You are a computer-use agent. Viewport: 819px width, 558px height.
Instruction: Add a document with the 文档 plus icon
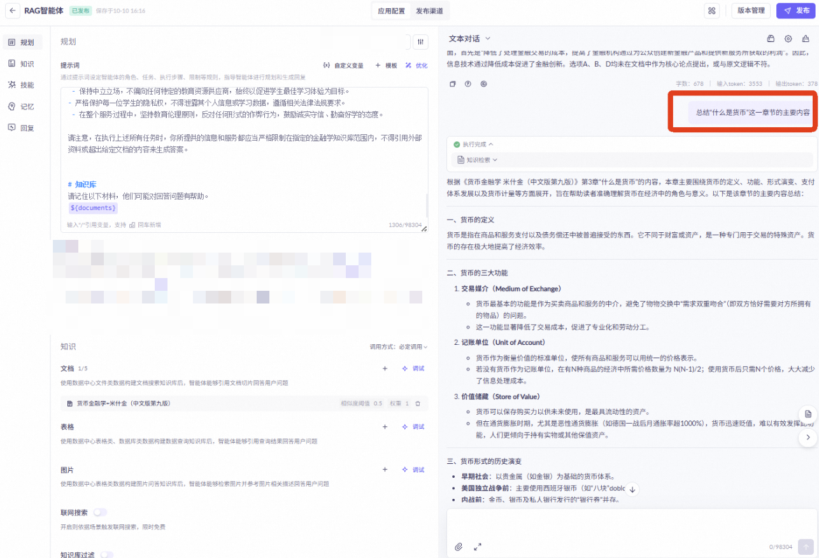point(385,368)
